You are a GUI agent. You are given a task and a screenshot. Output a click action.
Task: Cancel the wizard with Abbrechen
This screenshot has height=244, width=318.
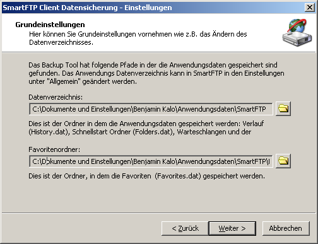click(x=286, y=228)
